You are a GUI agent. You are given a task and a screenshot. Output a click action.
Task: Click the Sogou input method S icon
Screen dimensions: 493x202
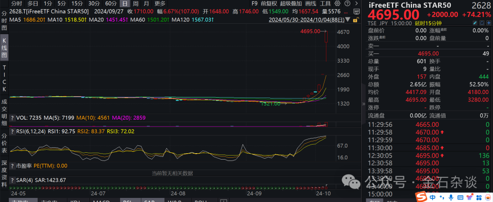click(x=420, y=197)
